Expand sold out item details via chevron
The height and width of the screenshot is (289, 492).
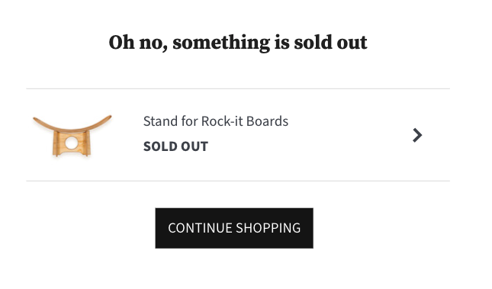pos(417,135)
